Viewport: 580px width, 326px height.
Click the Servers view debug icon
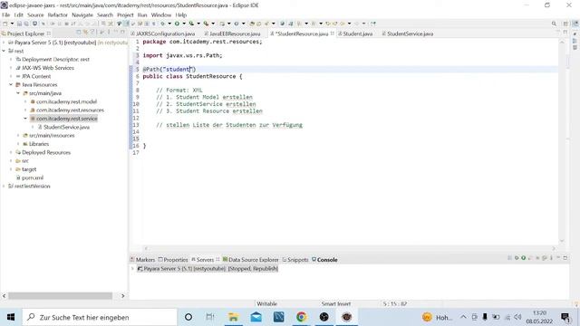517,257
